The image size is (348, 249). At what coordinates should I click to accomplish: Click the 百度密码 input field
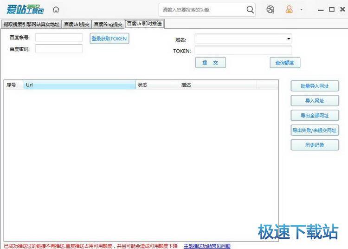(59, 49)
